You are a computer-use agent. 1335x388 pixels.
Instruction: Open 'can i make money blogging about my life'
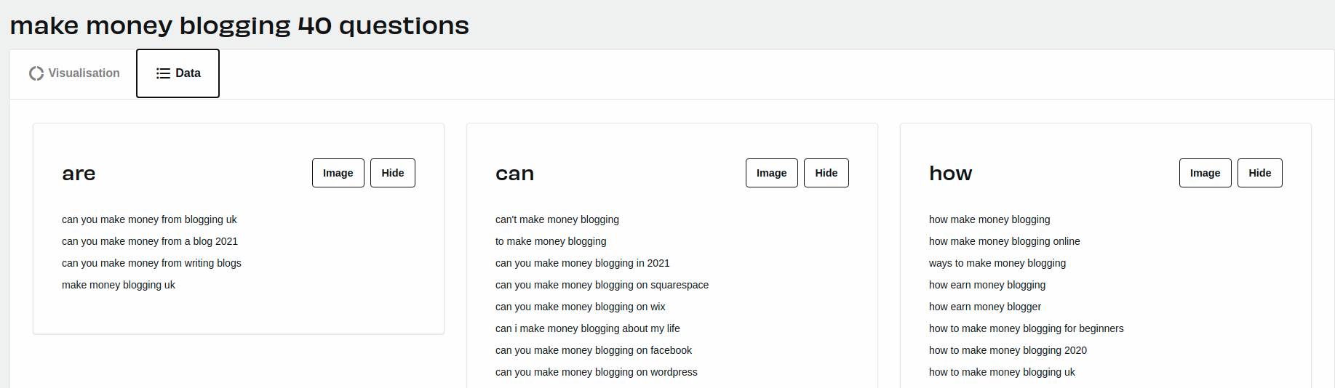pyautogui.click(x=588, y=328)
